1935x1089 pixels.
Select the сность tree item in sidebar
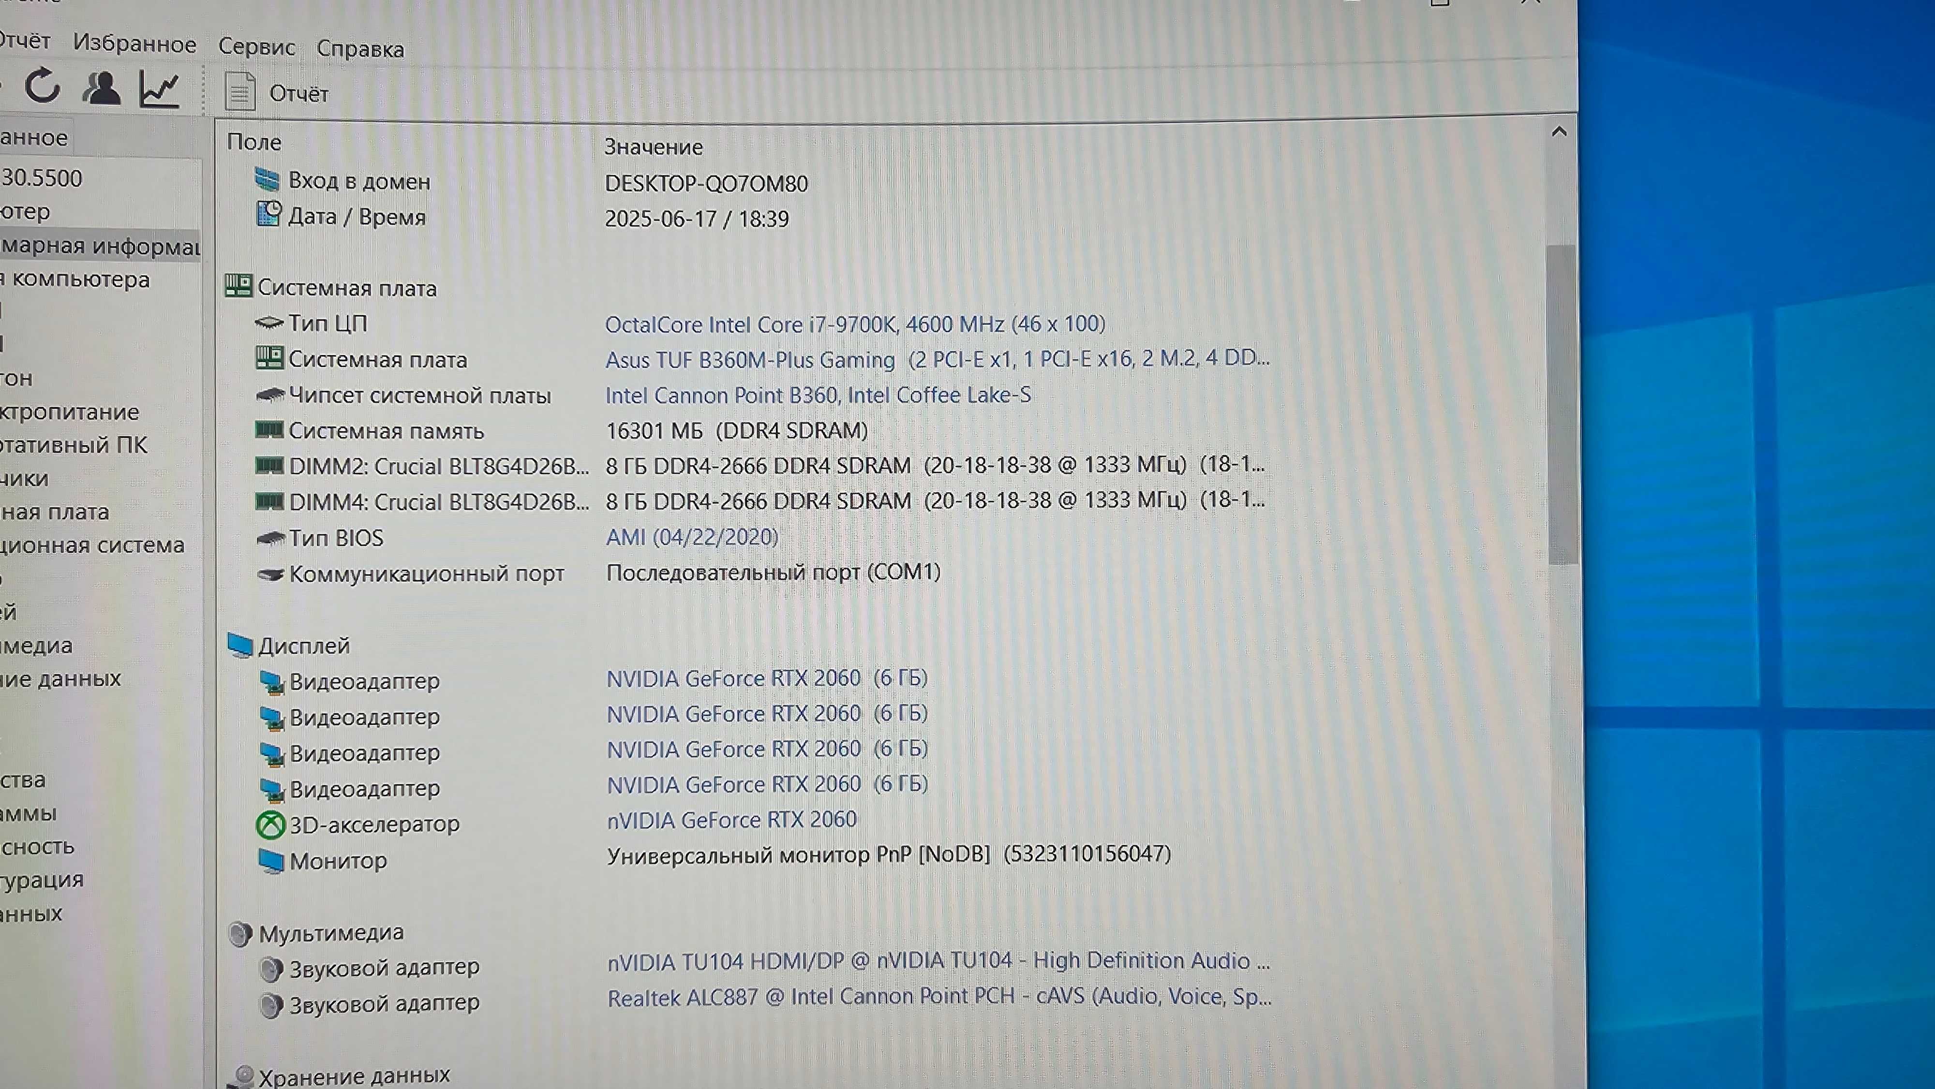tap(38, 846)
